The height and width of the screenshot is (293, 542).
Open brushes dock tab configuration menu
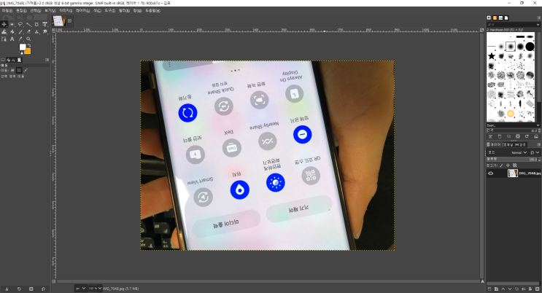(538, 17)
